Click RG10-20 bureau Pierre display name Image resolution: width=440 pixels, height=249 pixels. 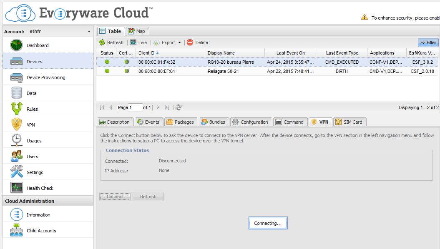click(231, 62)
